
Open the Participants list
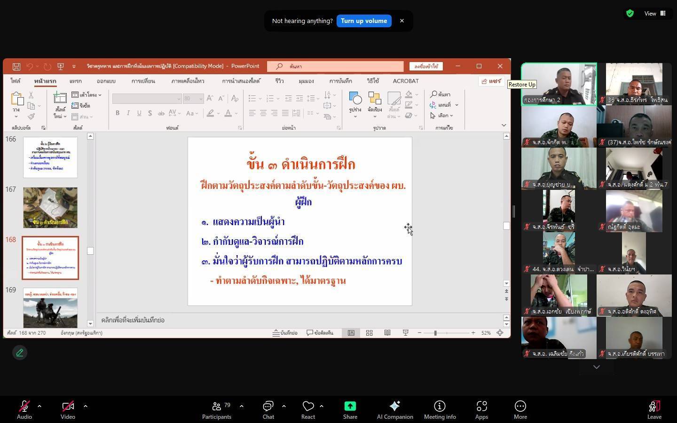[x=217, y=407]
